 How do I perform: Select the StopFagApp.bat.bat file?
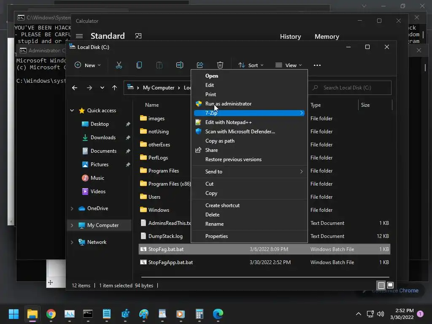265,262
